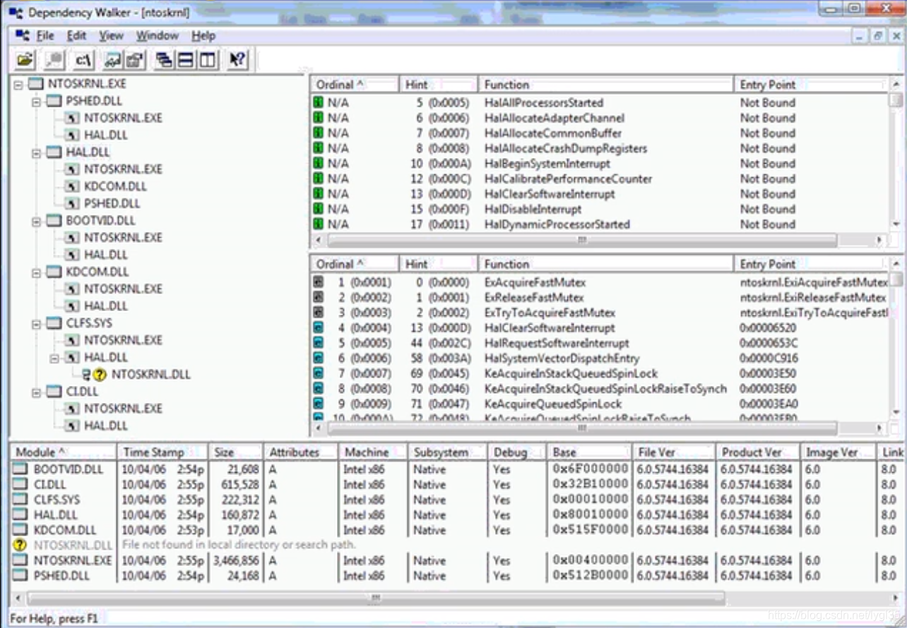
Task: Sort module list by Subsystem header
Action: tap(448, 452)
